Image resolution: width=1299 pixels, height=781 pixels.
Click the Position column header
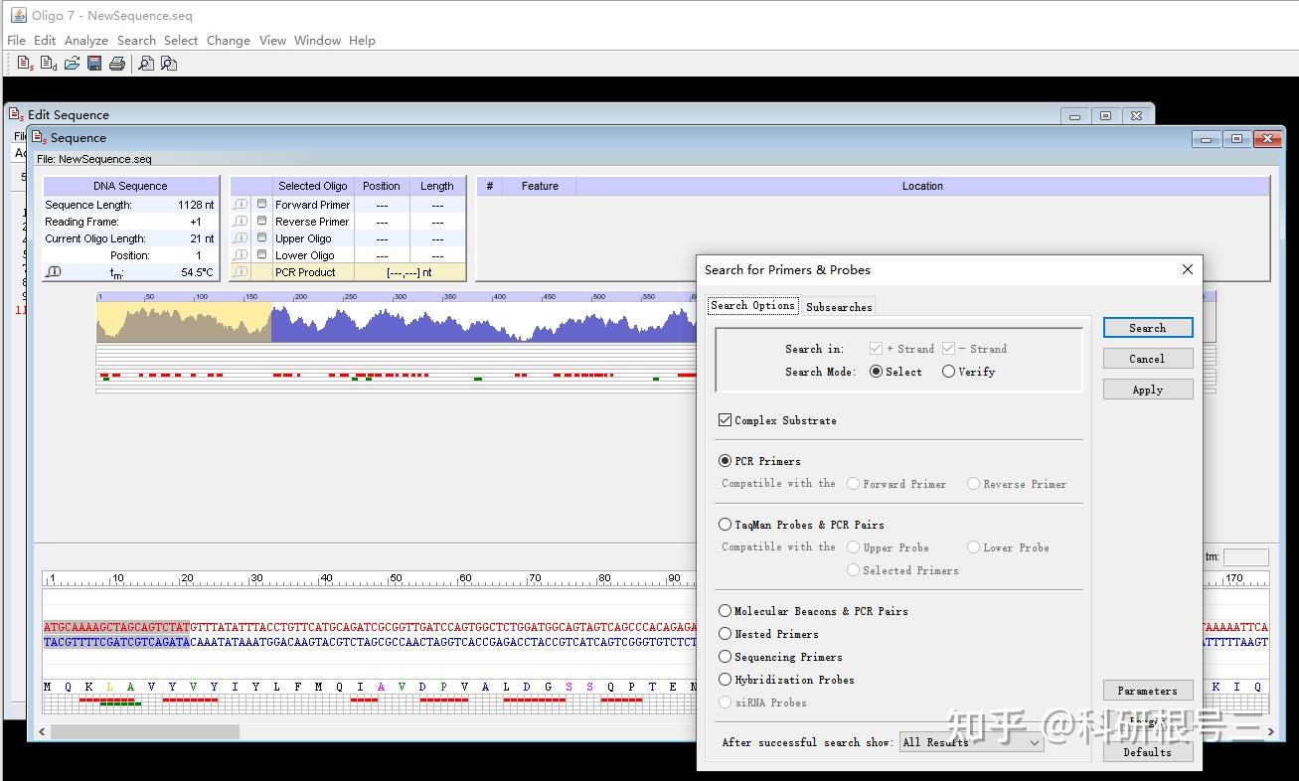point(382,186)
